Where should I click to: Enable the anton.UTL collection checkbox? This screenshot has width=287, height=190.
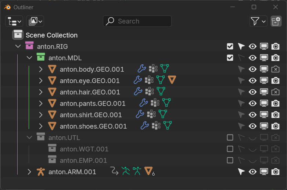click(x=230, y=137)
